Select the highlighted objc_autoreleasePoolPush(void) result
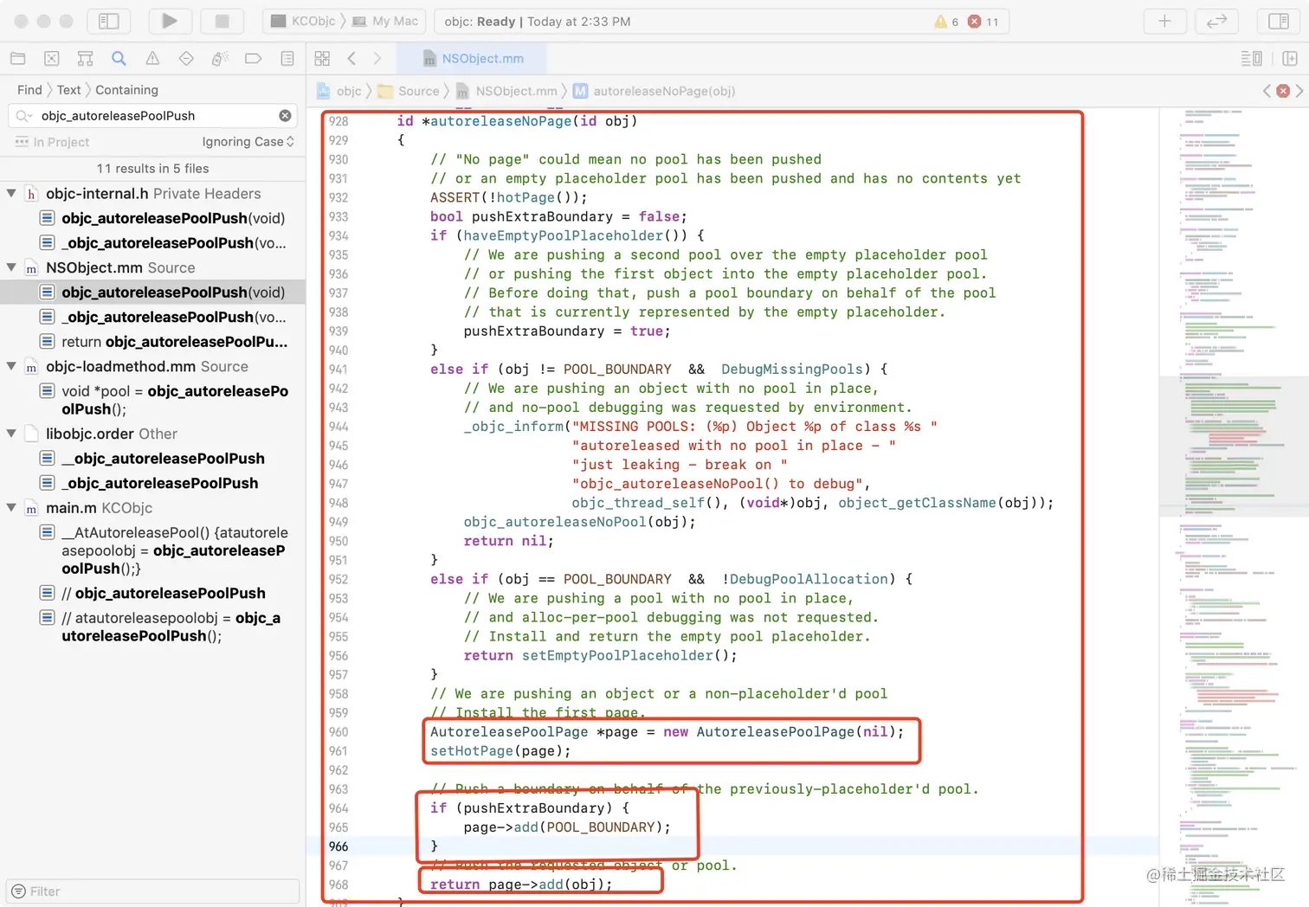 click(x=152, y=293)
